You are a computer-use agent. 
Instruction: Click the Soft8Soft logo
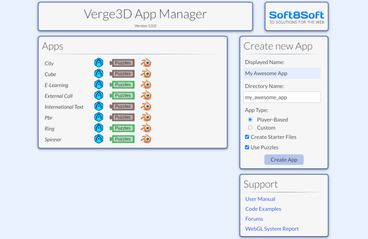[x=296, y=17]
